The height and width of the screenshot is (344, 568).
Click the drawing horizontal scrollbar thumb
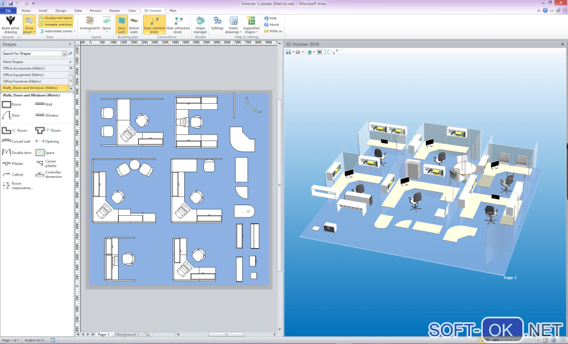coord(227,334)
